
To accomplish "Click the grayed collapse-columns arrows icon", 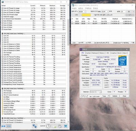I will pos(9,126).
